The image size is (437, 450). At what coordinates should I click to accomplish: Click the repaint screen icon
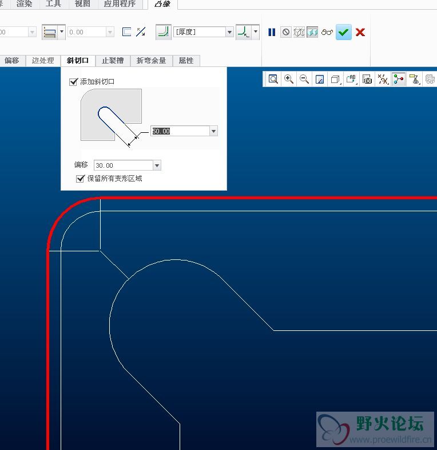click(x=320, y=79)
